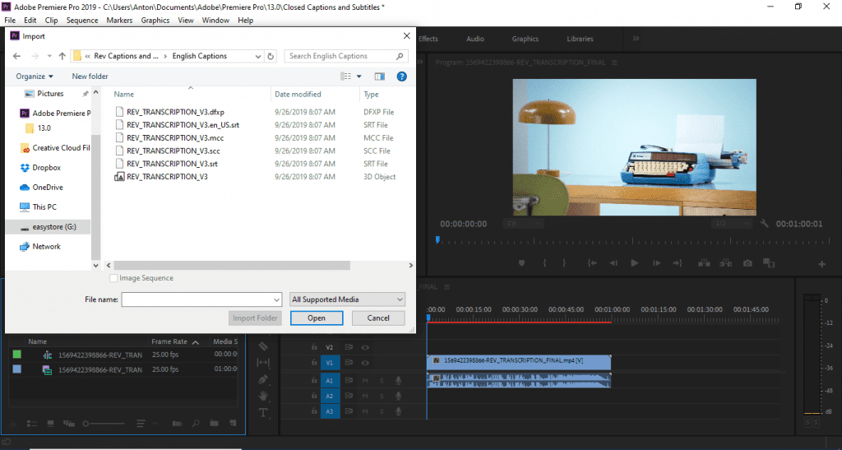Click Cancel in the Import dialog

[x=378, y=318]
